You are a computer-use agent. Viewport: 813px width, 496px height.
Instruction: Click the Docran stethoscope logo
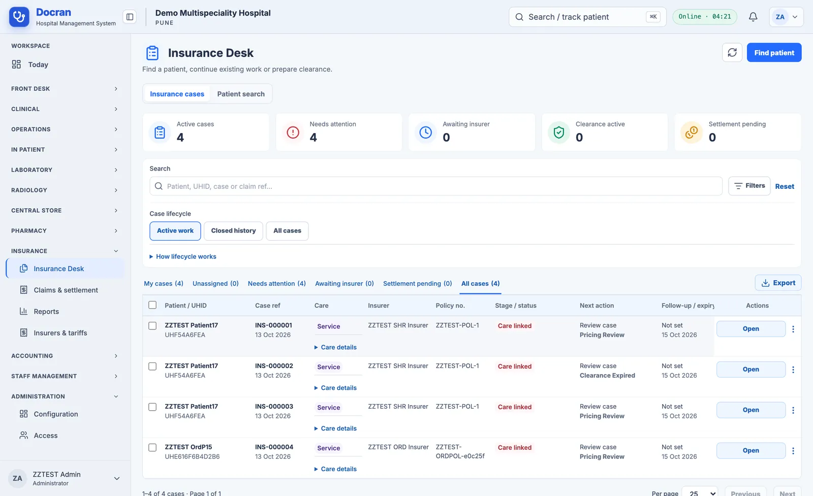[19, 17]
